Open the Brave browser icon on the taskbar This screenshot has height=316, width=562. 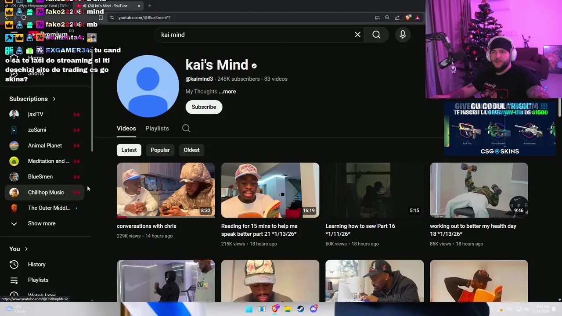(x=275, y=309)
